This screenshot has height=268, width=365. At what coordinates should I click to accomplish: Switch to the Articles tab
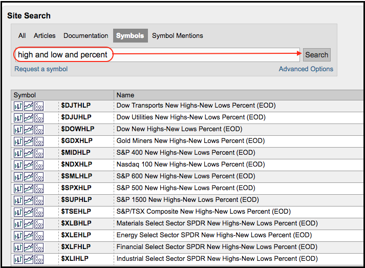(x=45, y=36)
